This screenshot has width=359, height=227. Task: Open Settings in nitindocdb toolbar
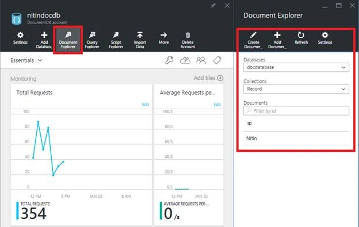pyautogui.click(x=20, y=38)
